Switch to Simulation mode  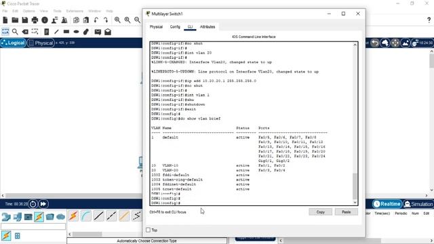click(x=418, y=204)
